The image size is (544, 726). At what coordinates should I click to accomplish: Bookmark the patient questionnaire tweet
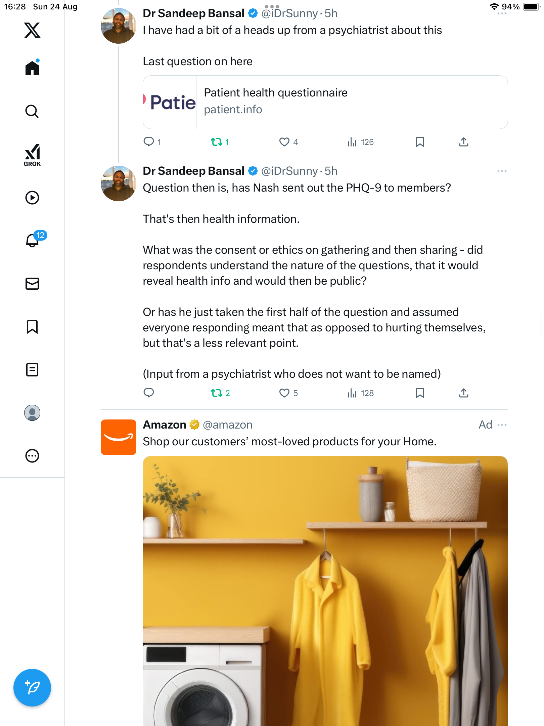420,142
